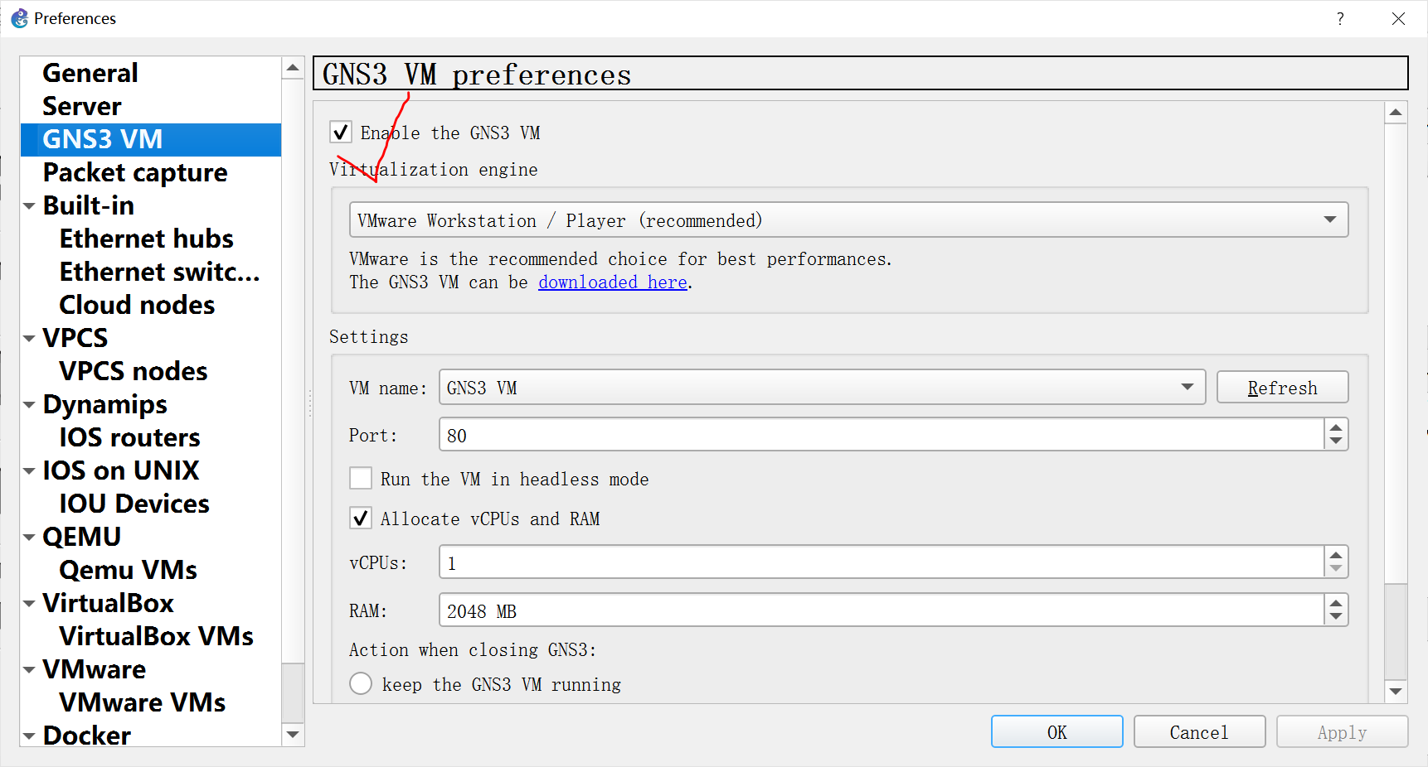The image size is (1428, 767).
Task: Uncheck Allocate vCPUs and RAM
Action: pos(361,518)
